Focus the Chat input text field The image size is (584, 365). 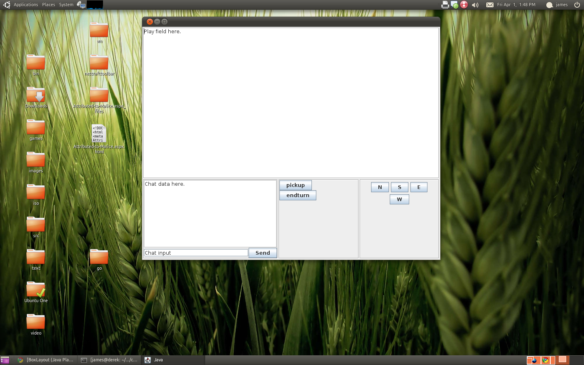click(x=196, y=253)
